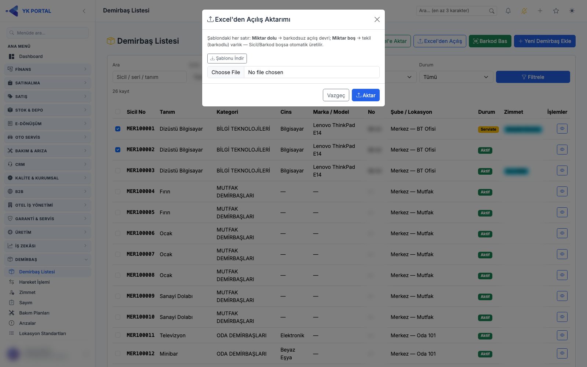
Task: Click the favorites star icon
Action: 556,11
